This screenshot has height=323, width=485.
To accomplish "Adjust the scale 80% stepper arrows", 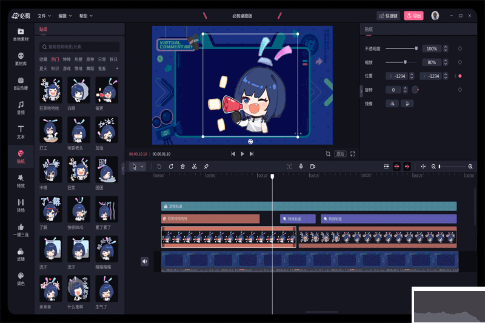I will click(x=446, y=62).
